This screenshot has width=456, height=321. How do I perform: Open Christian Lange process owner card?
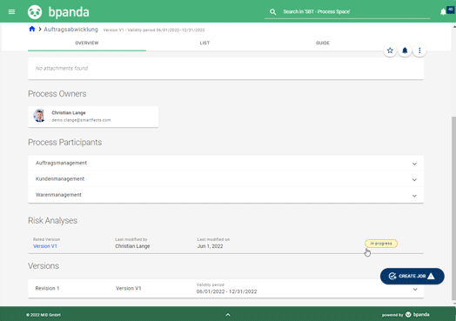(93, 117)
